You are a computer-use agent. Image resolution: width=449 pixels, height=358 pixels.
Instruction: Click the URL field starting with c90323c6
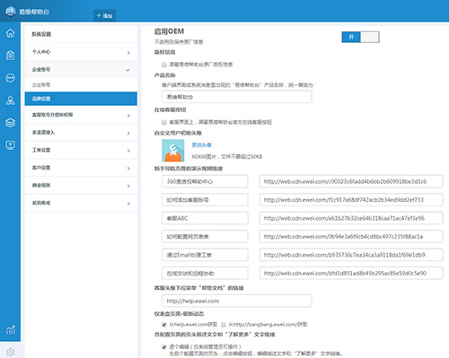pyautogui.click(x=351, y=181)
